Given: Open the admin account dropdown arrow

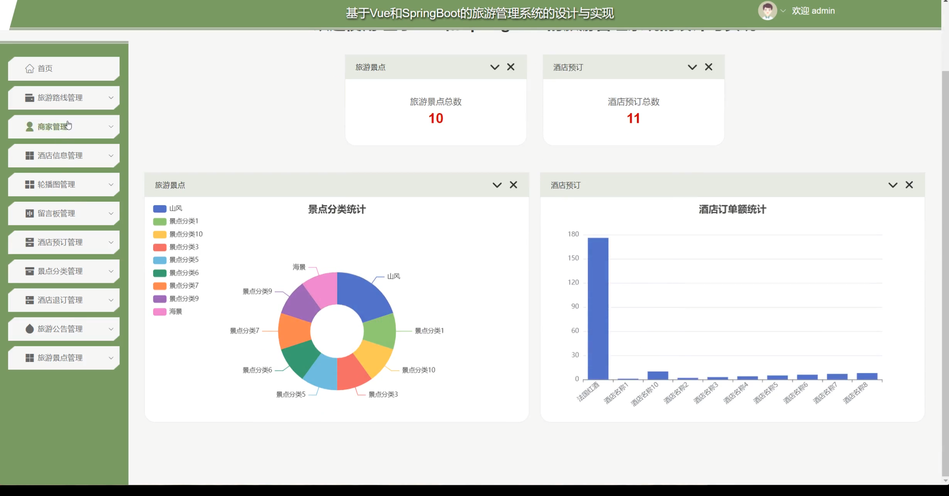Looking at the screenshot, I should pos(783,10).
